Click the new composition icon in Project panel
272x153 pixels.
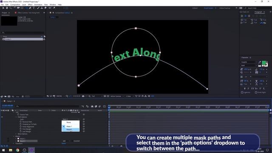9,96
